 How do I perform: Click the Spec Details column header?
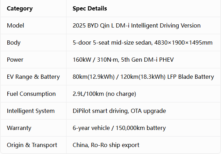(90, 8)
